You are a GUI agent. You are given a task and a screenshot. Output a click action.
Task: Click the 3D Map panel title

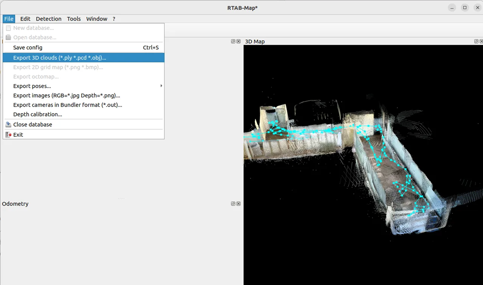(255, 41)
